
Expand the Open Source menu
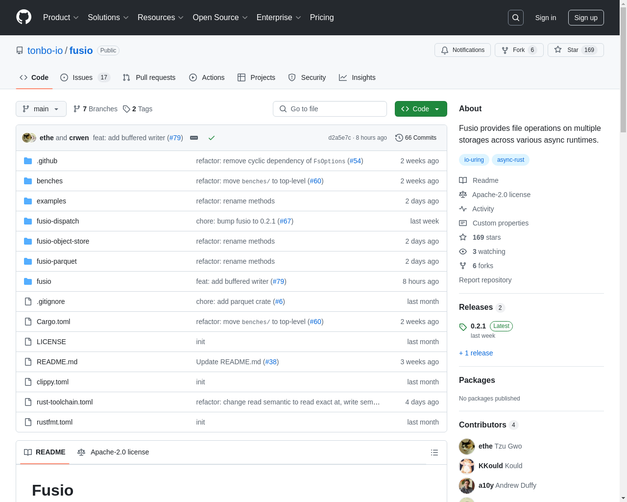coord(220,18)
